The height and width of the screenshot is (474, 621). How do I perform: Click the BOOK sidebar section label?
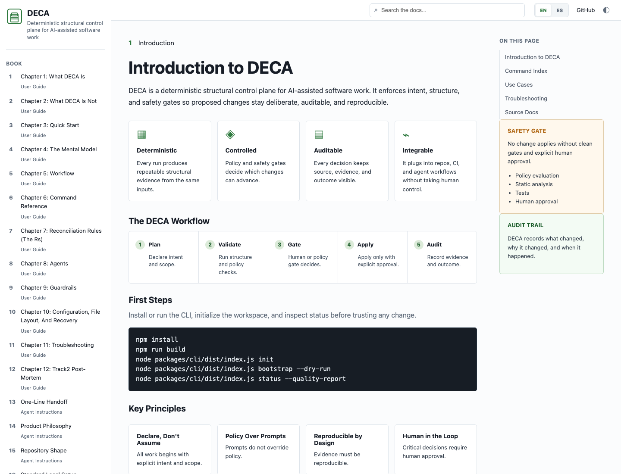coord(14,64)
